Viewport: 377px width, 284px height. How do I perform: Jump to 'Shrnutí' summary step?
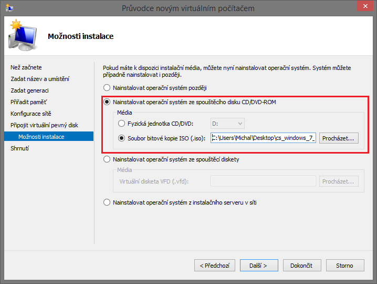(20, 148)
